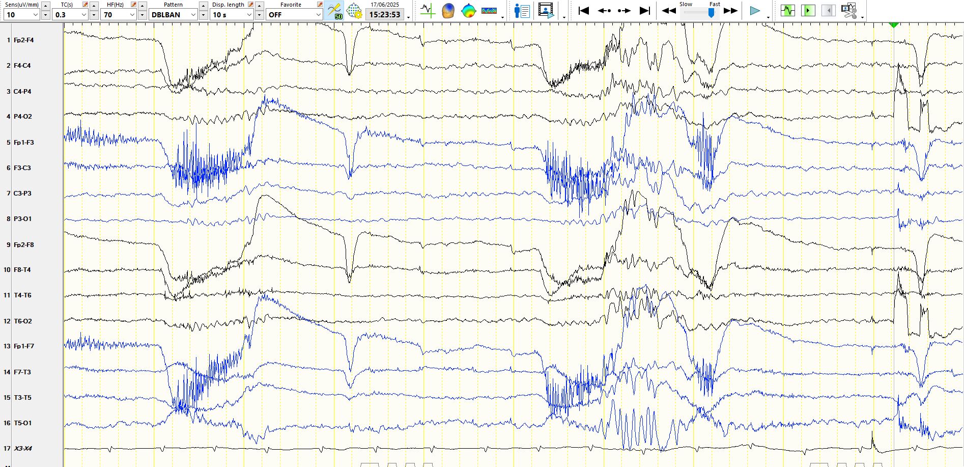Viewport: 964px width, 467px height.
Task: Expand the analysis tools overflow arrow
Action: pos(503,17)
